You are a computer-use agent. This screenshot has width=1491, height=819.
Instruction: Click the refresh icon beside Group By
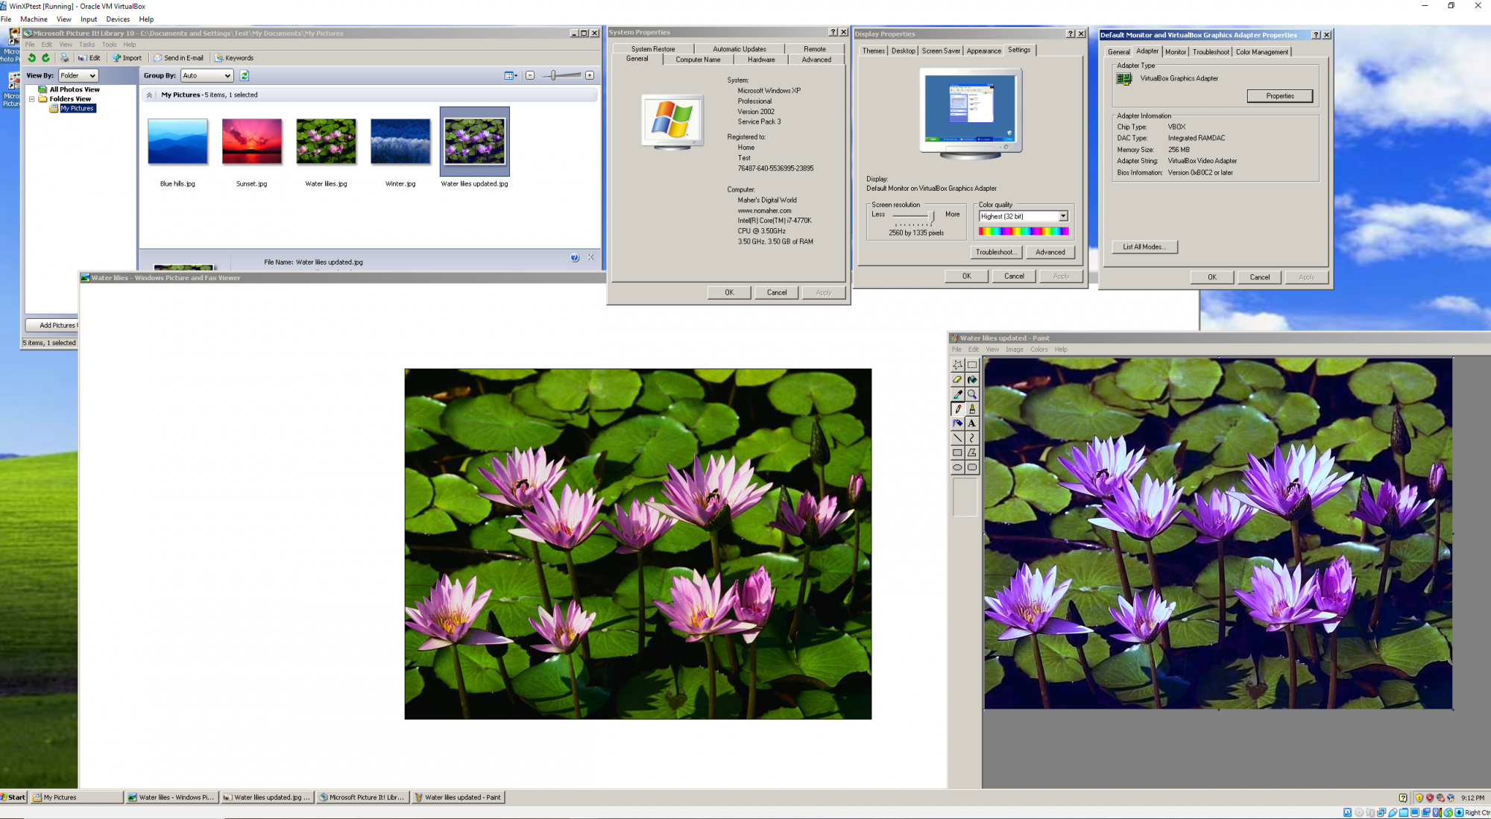coord(244,75)
